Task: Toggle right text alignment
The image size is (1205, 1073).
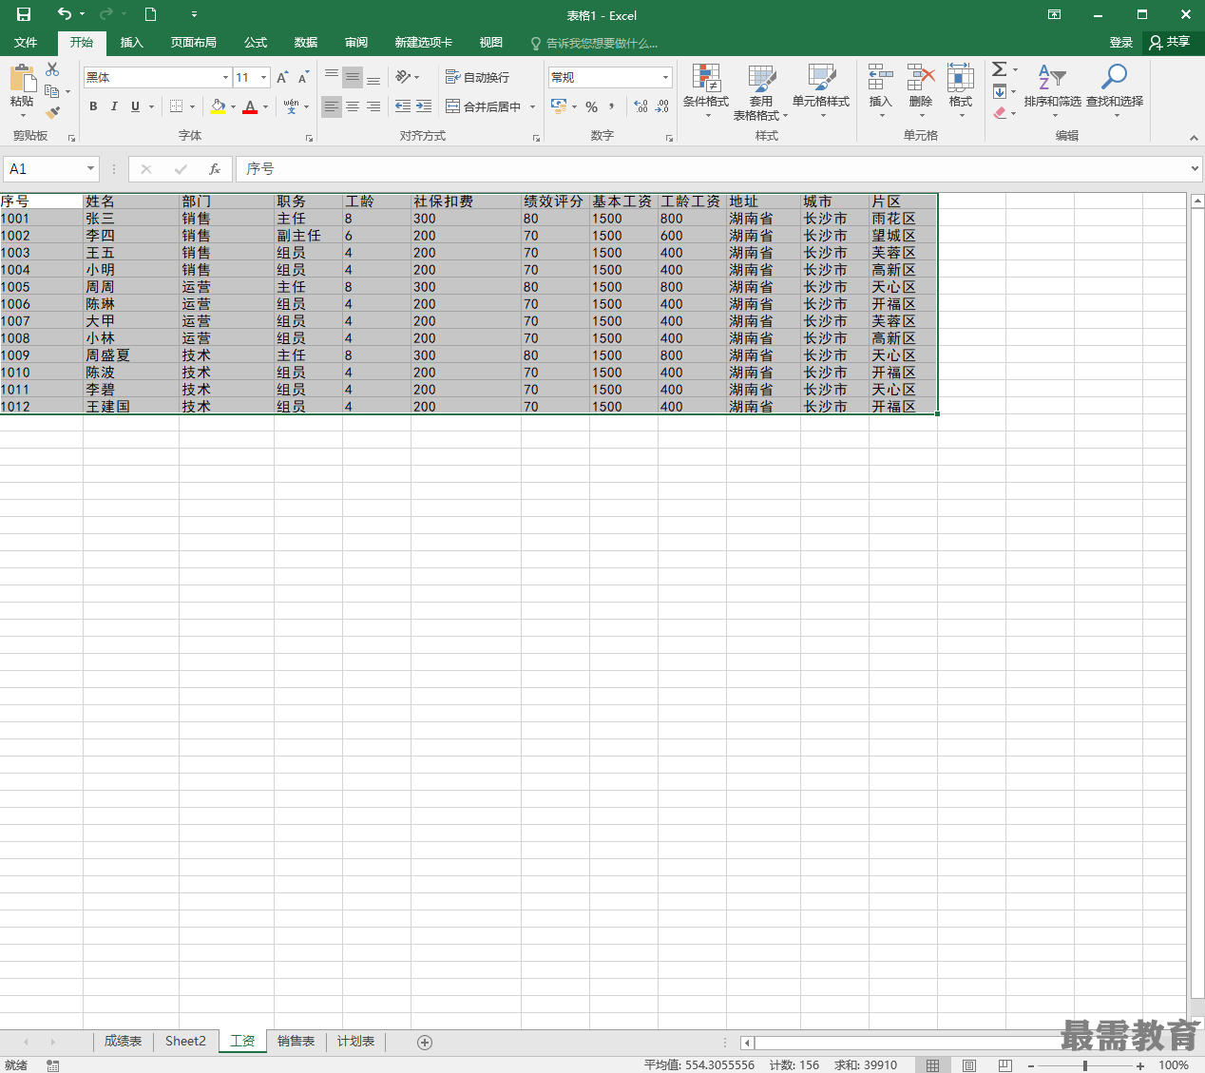Action: tap(373, 106)
